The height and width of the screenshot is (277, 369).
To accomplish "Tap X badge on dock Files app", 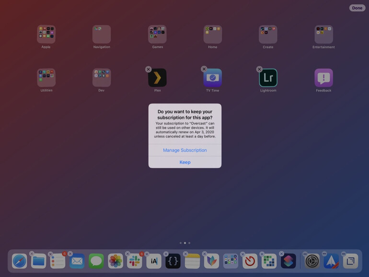I will point(32,254).
